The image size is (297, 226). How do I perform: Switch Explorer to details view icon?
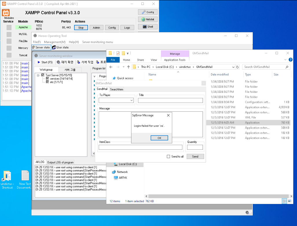(x=285, y=201)
